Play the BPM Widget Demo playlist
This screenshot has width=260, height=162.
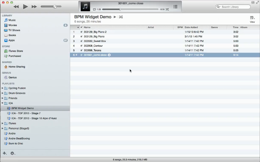coord(115,17)
